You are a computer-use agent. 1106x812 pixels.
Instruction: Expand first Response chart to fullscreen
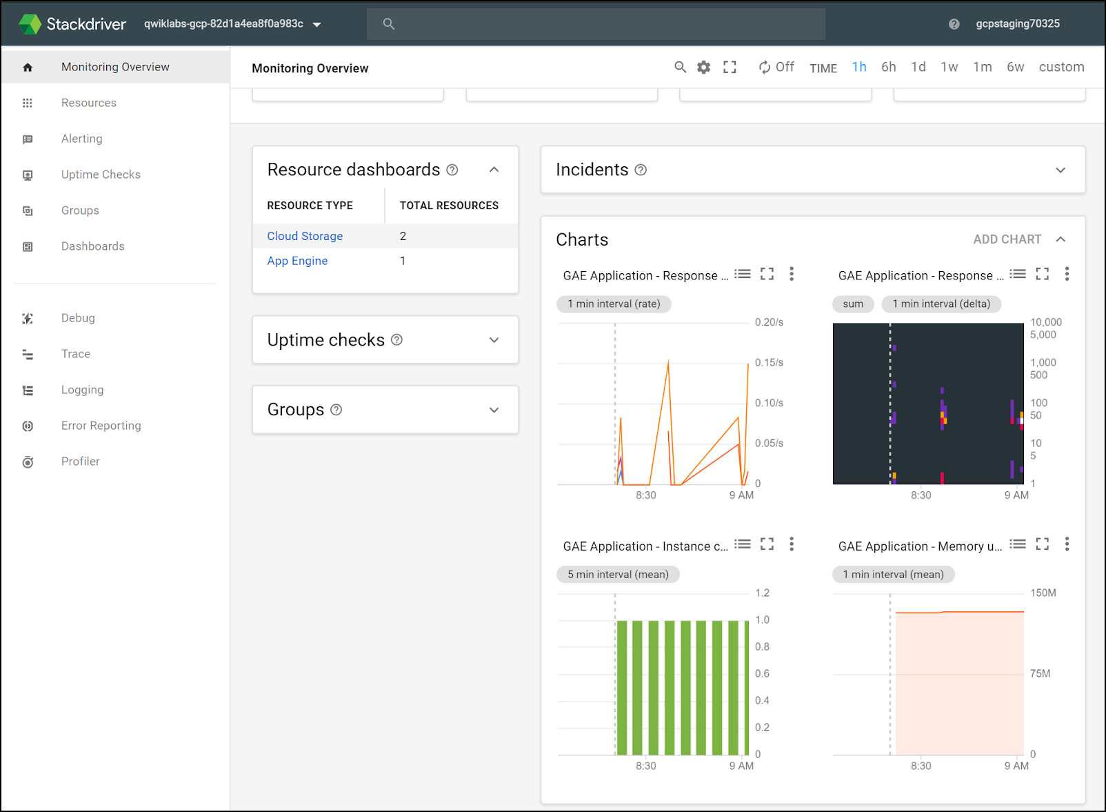(767, 274)
